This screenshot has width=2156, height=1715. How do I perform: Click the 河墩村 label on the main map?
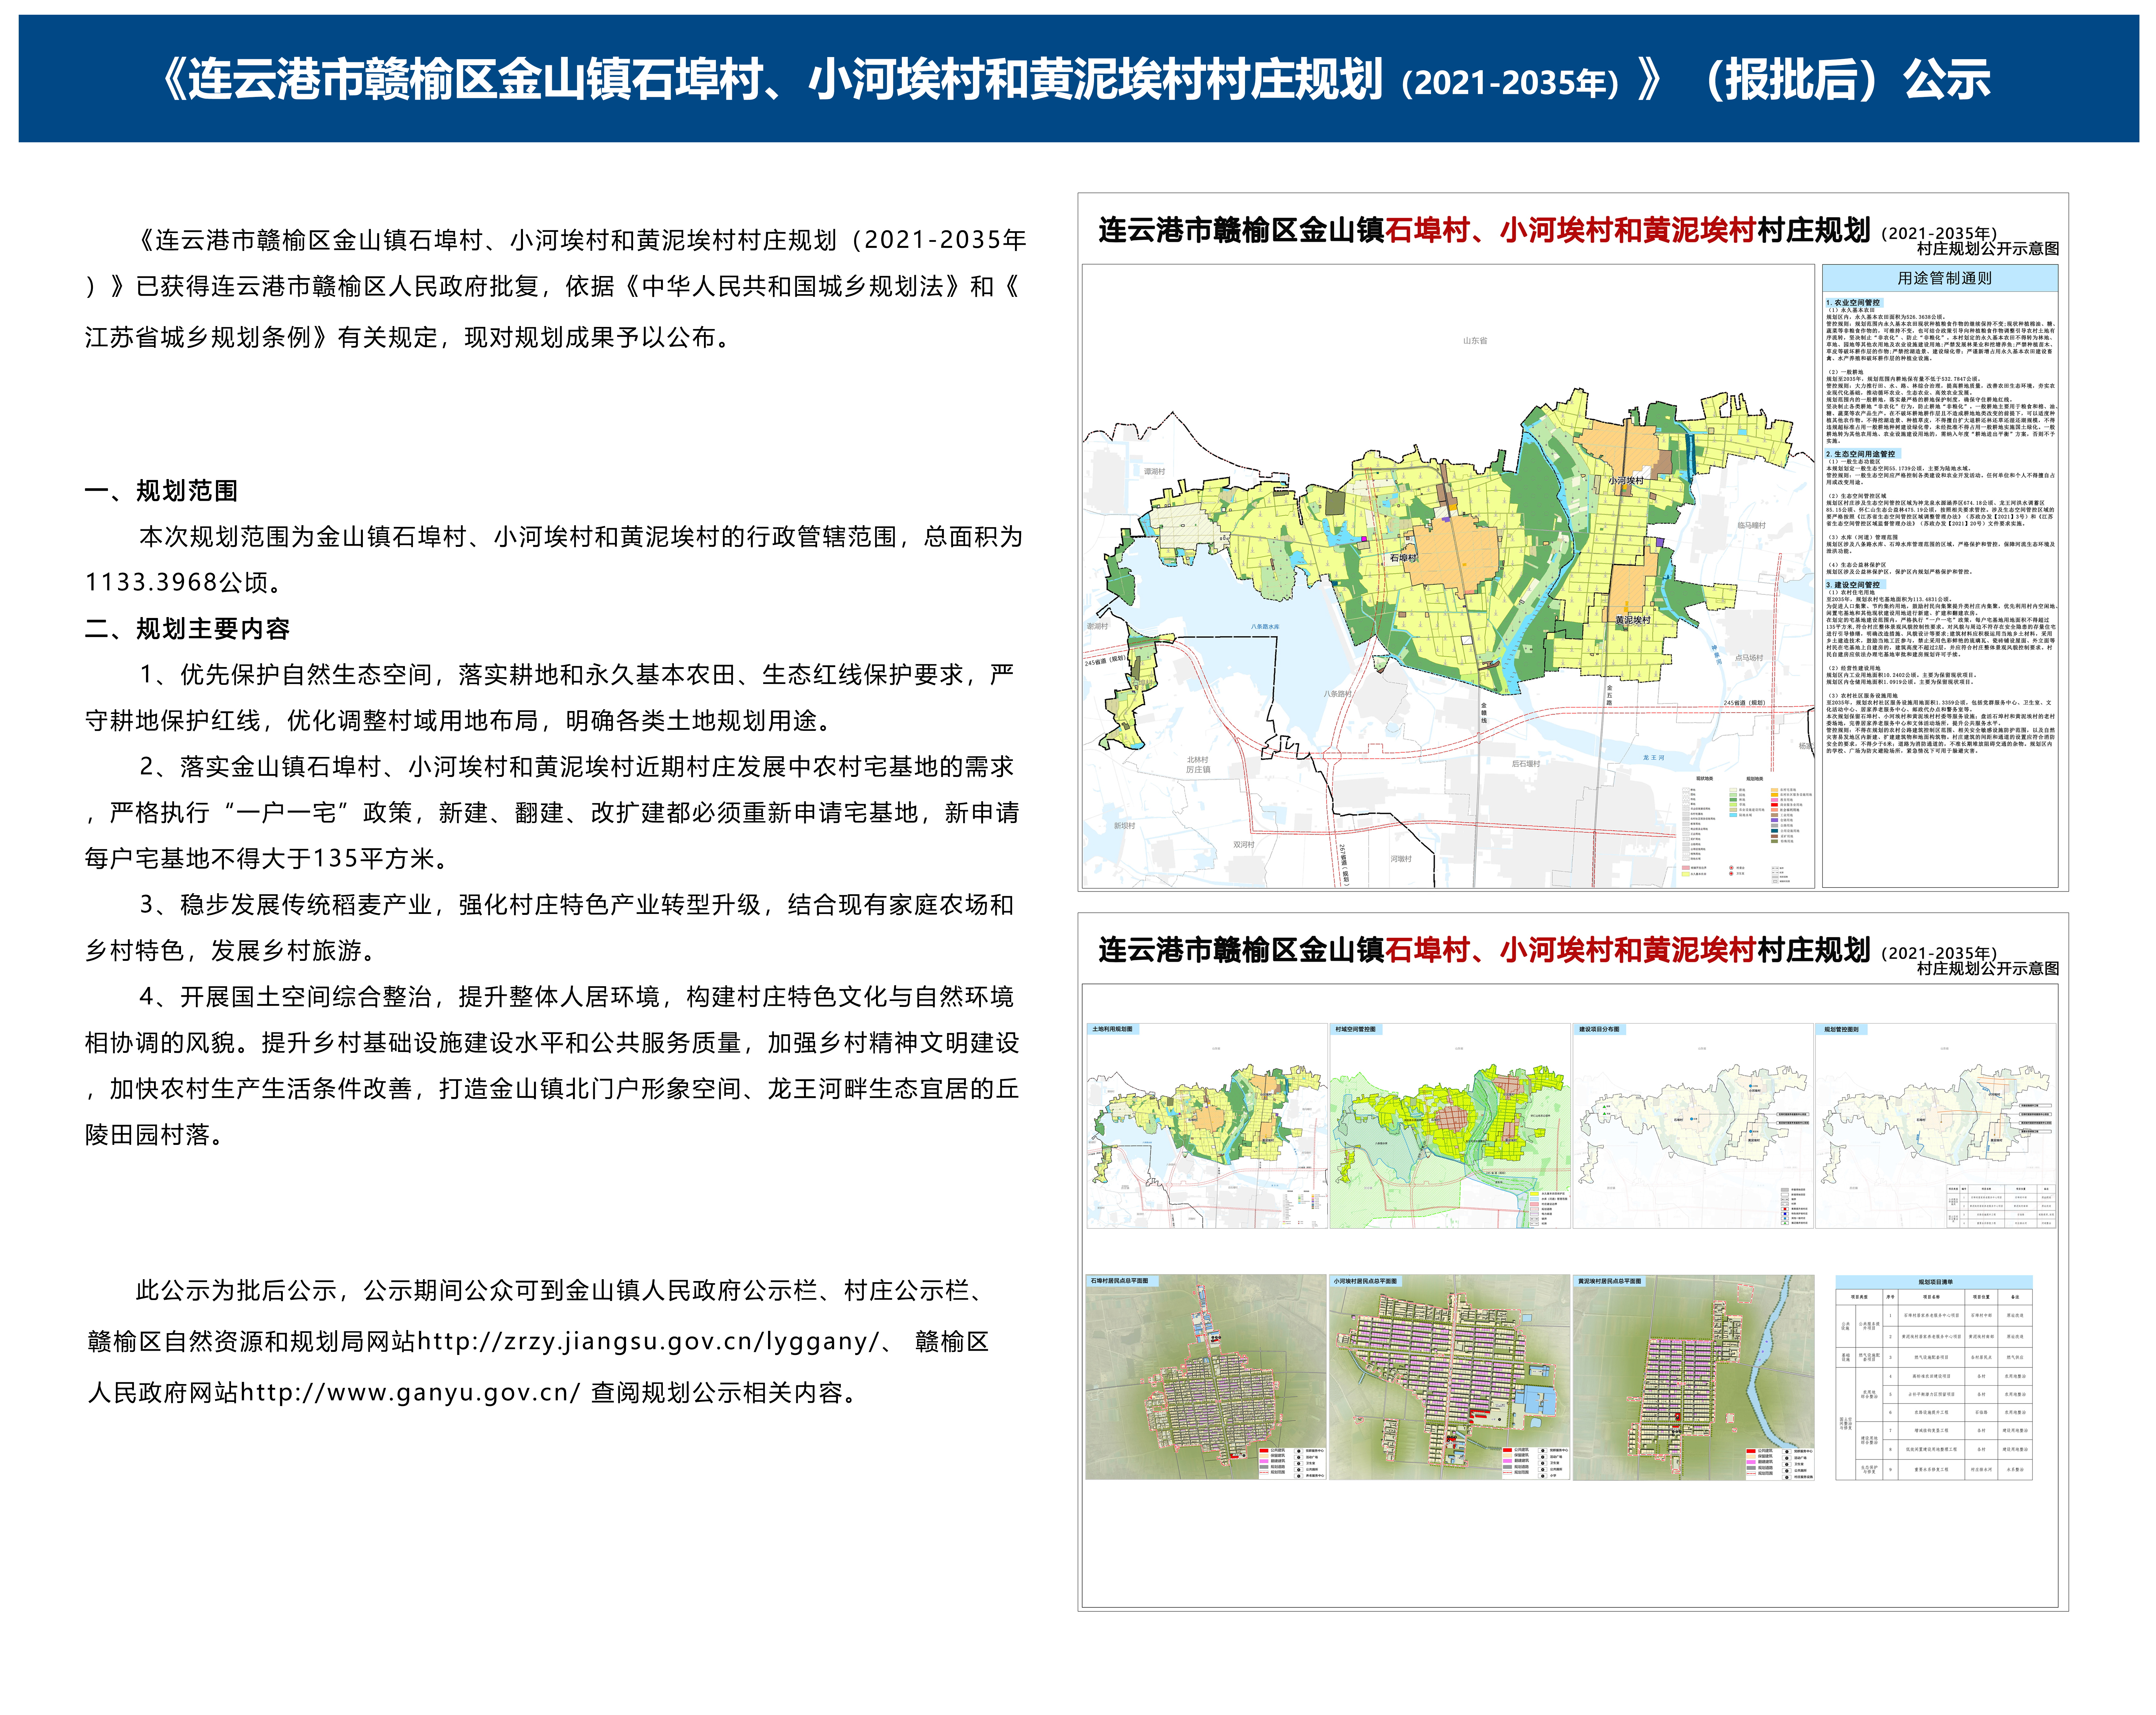coord(1401,859)
